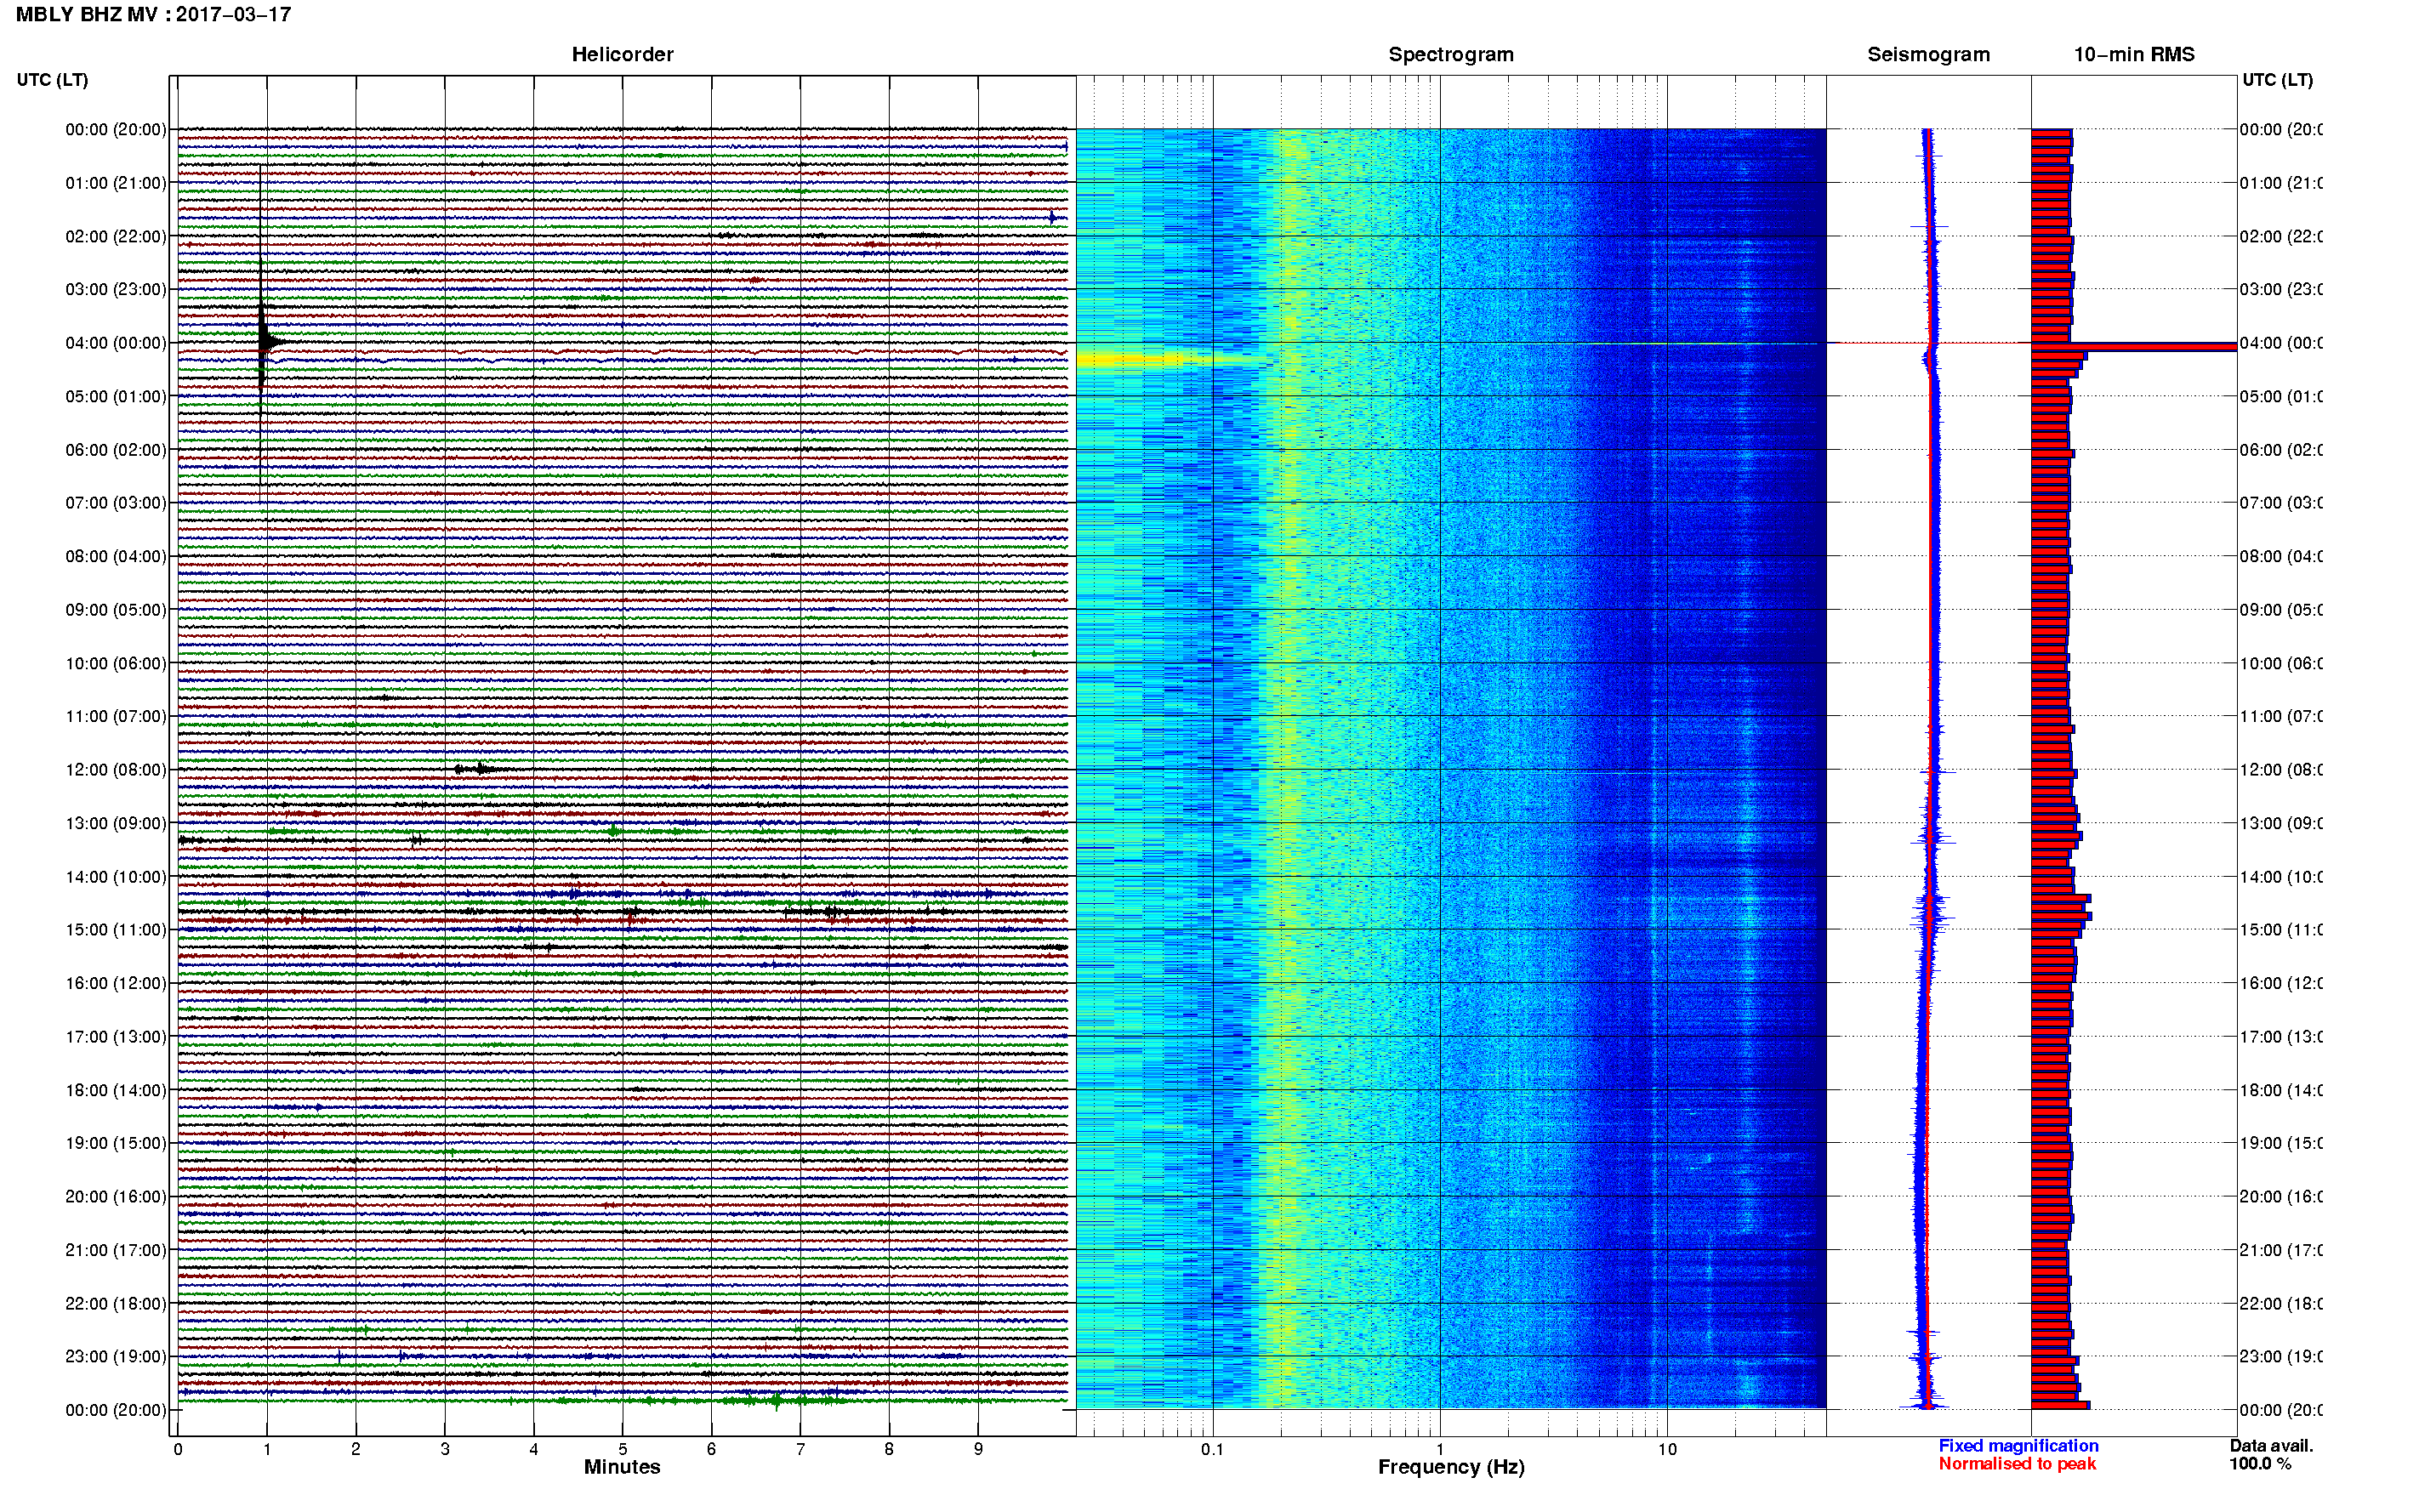
Task: Click the '100.0 %' availability value
Action: 2260,1464
